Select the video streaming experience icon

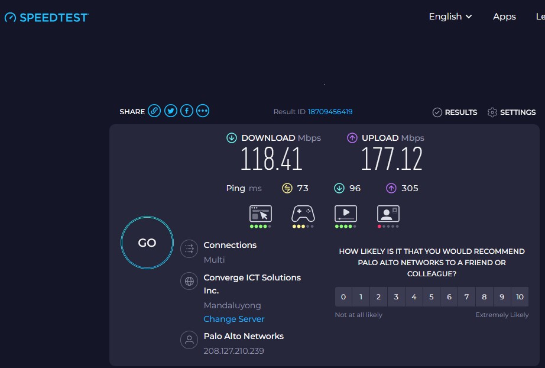345,214
